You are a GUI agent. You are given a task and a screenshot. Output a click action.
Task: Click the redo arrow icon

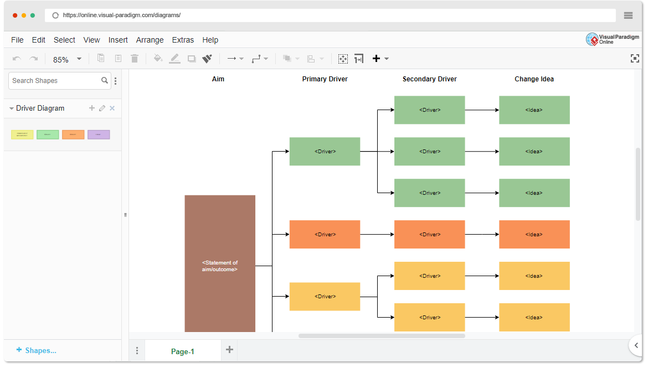(34, 59)
